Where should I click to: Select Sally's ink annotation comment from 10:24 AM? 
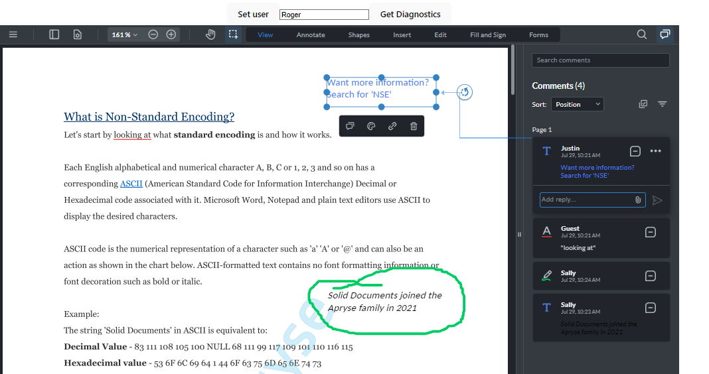click(x=601, y=276)
